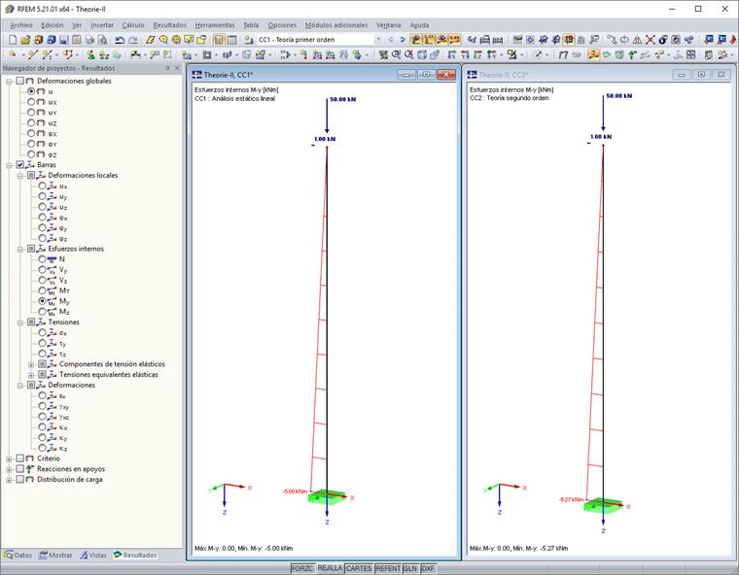Click the highlighted member results icon
The width and height of the screenshot is (739, 575).
coord(593,55)
